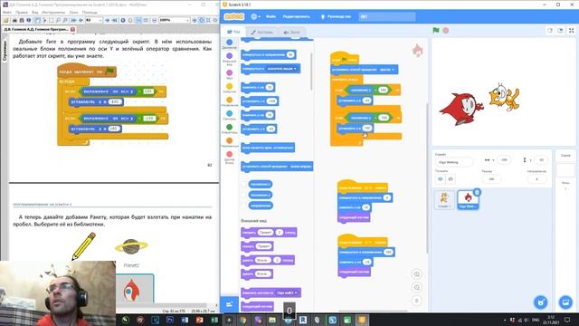Image resolution: width=579 pixels, height=326 pixels.
Task: Open rotation style dropdown in the workspace script
Action: [x=386, y=70]
